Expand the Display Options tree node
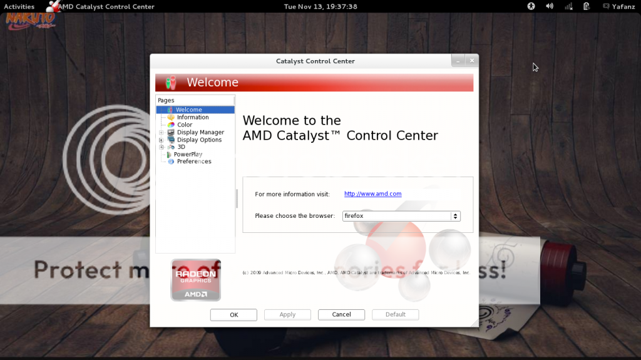The width and height of the screenshot is (641, 360). pos(162,140)
